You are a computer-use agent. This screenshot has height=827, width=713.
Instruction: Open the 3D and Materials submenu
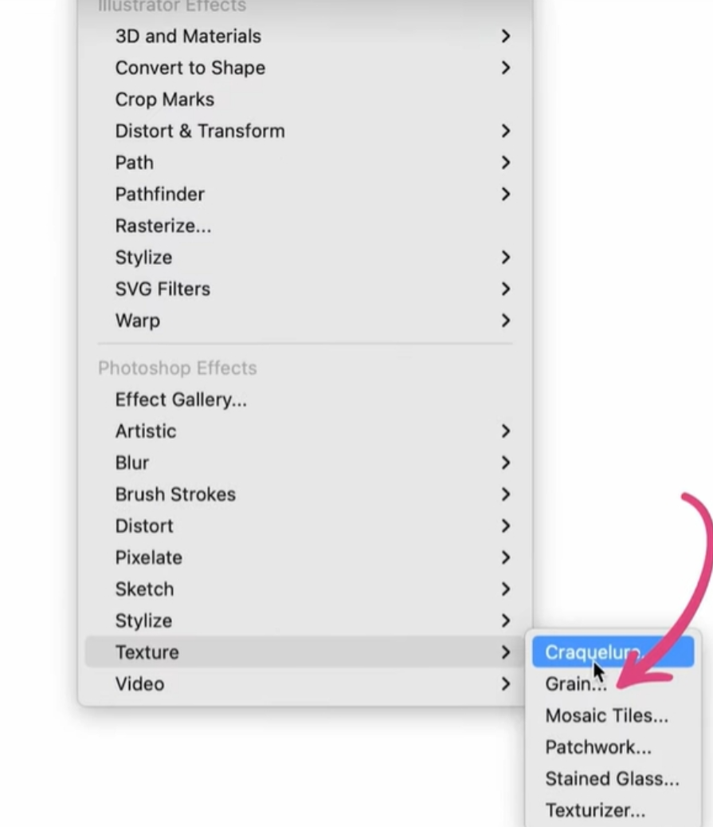coord(188,36)
